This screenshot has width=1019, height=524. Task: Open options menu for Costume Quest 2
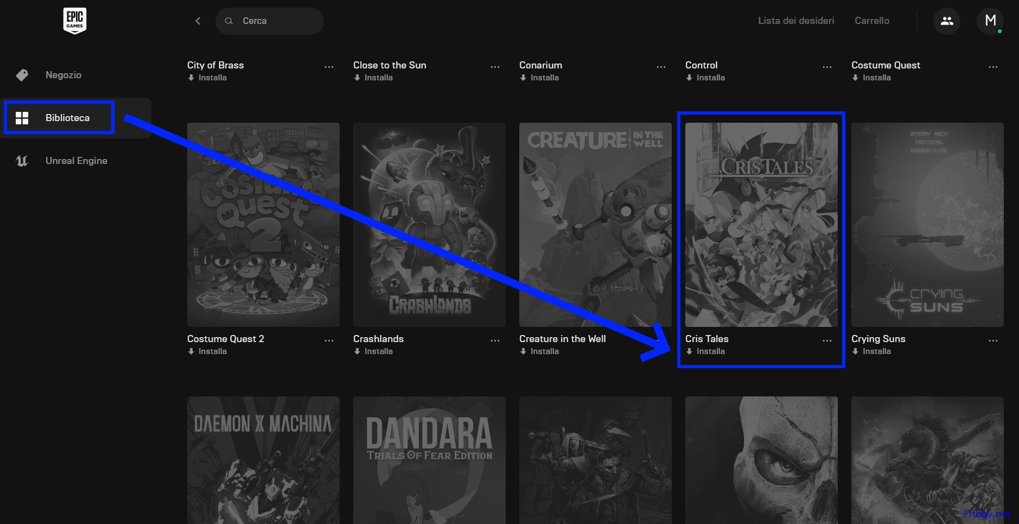click(329, 340)
